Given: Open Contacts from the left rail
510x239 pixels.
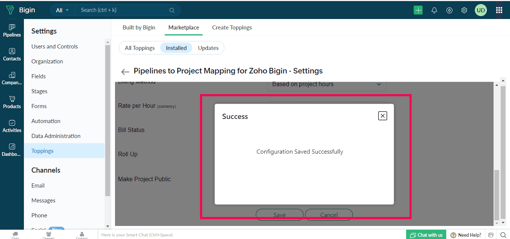Looking at the screenshot, I should 12,54.
